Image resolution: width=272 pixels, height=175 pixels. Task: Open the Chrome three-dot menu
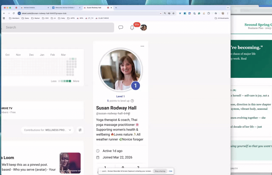pyautogui.click(x=228, y=13)
